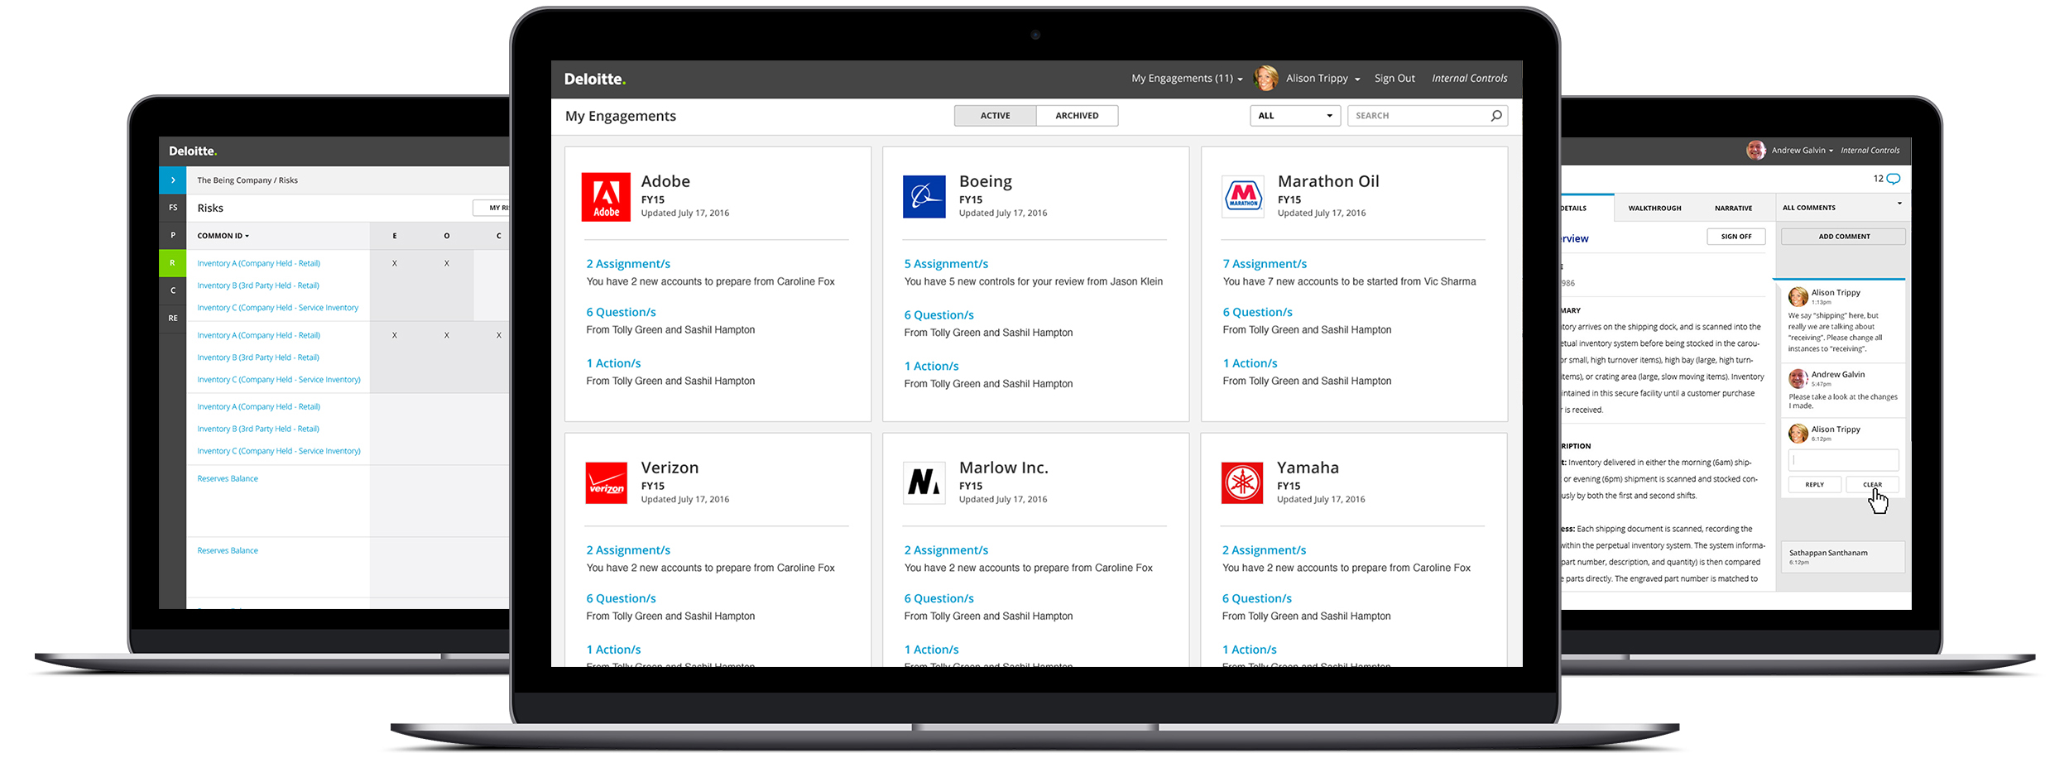
Task: Click the comments bubble icon in right window
Action: coord(1893,179)
